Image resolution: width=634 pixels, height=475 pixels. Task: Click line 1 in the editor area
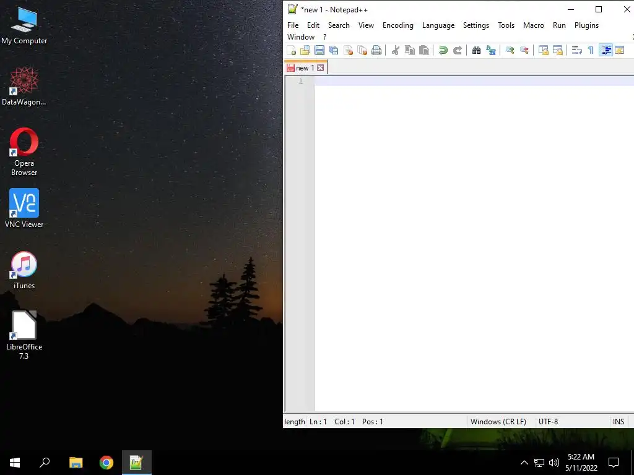click(474, 81)
